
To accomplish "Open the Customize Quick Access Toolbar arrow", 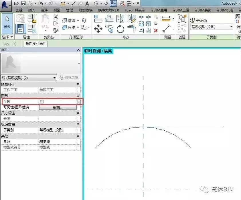I will click(138, 3).
